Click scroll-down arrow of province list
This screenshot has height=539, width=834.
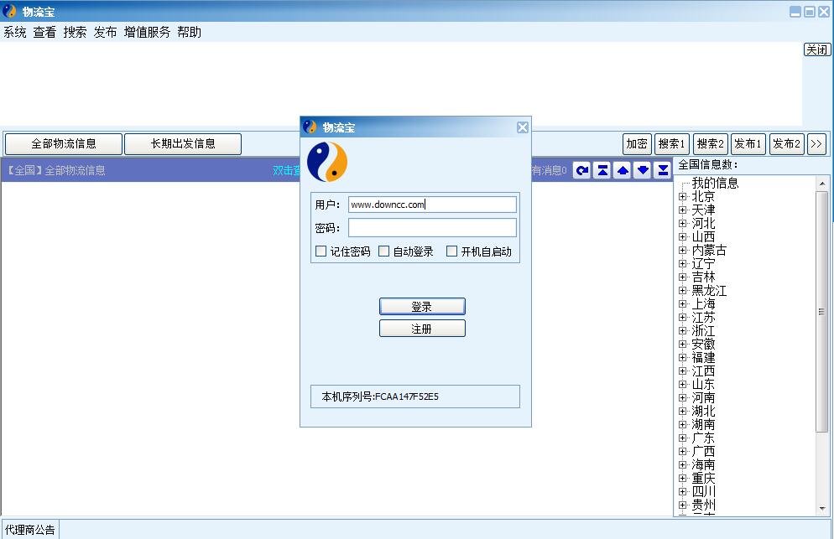822,509
